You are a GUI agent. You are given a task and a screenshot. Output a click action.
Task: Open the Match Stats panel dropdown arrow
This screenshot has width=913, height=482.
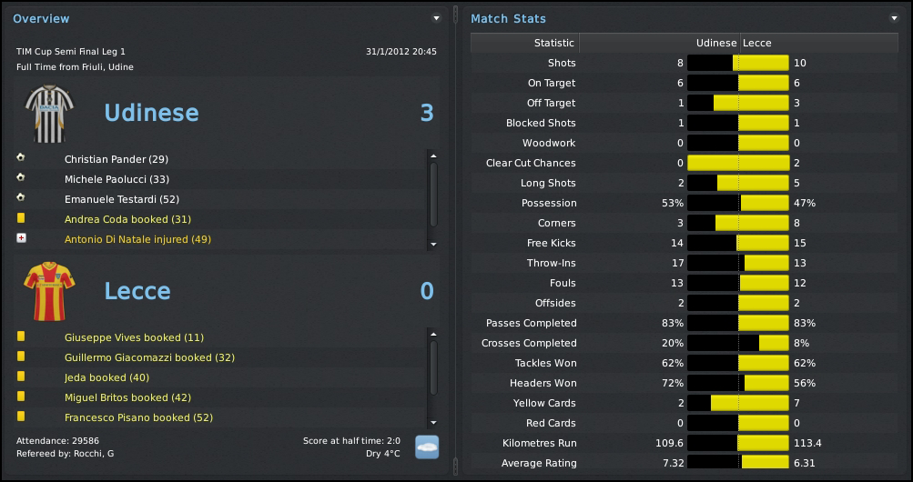(894, 18)
